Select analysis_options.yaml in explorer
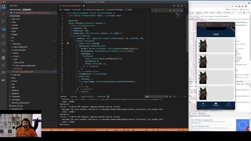This screenshot has height=141, width=251. click(20, 103)
